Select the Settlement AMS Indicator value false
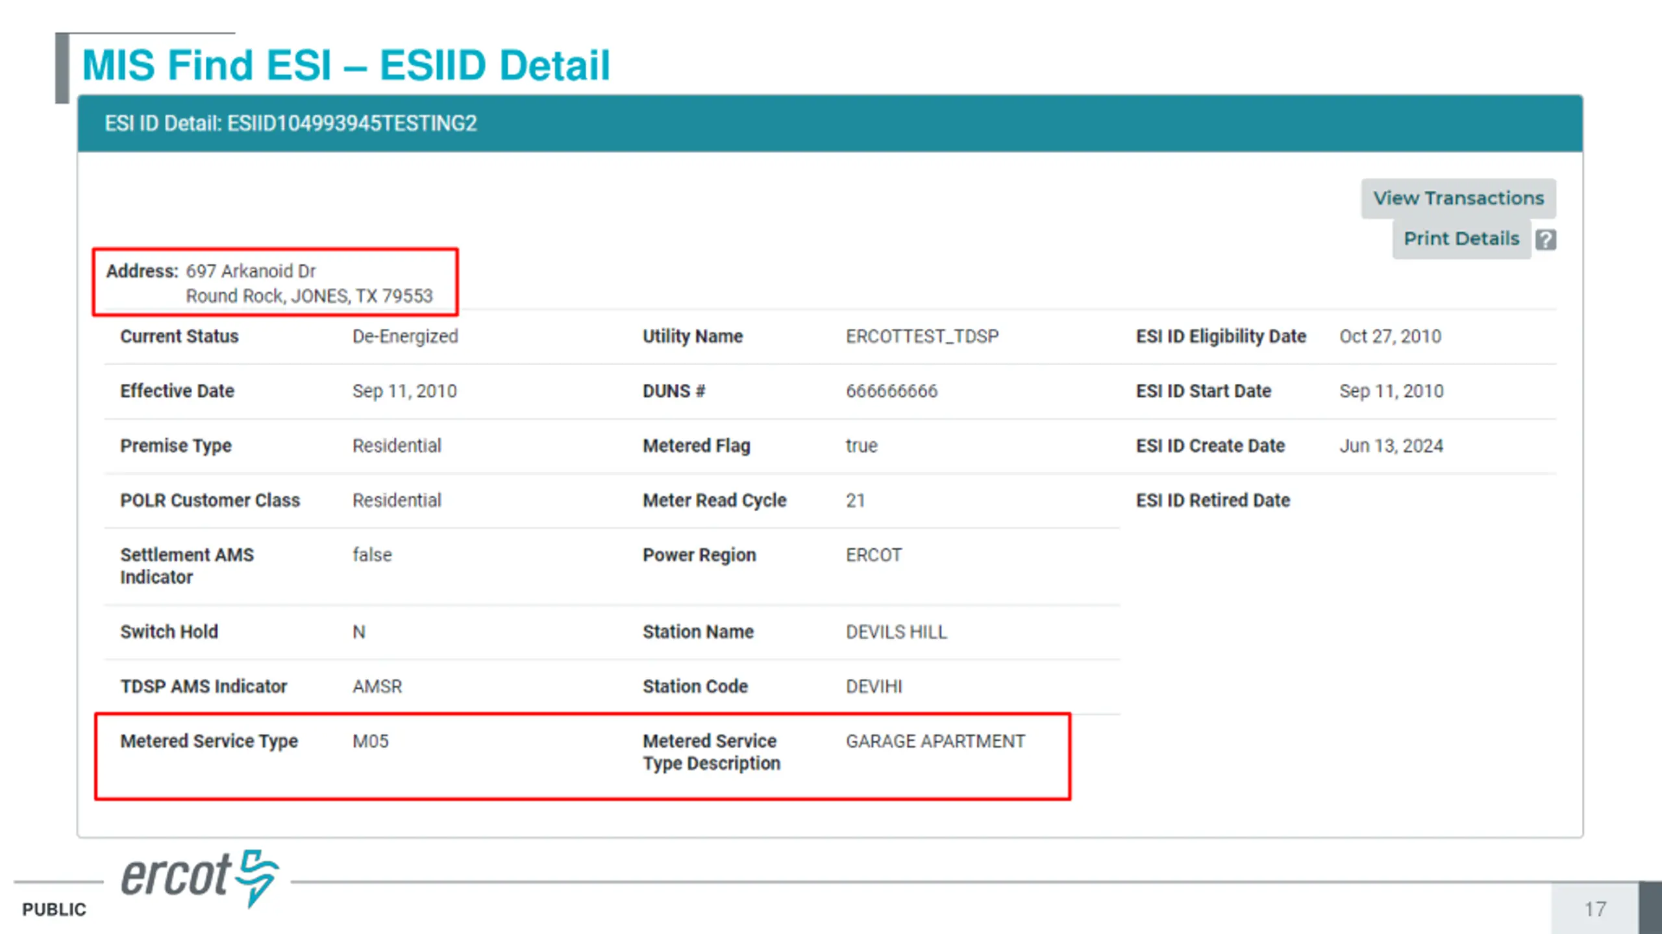Image resolution: width=1662 pixels, height=934 pixels. tap(372, 555)
